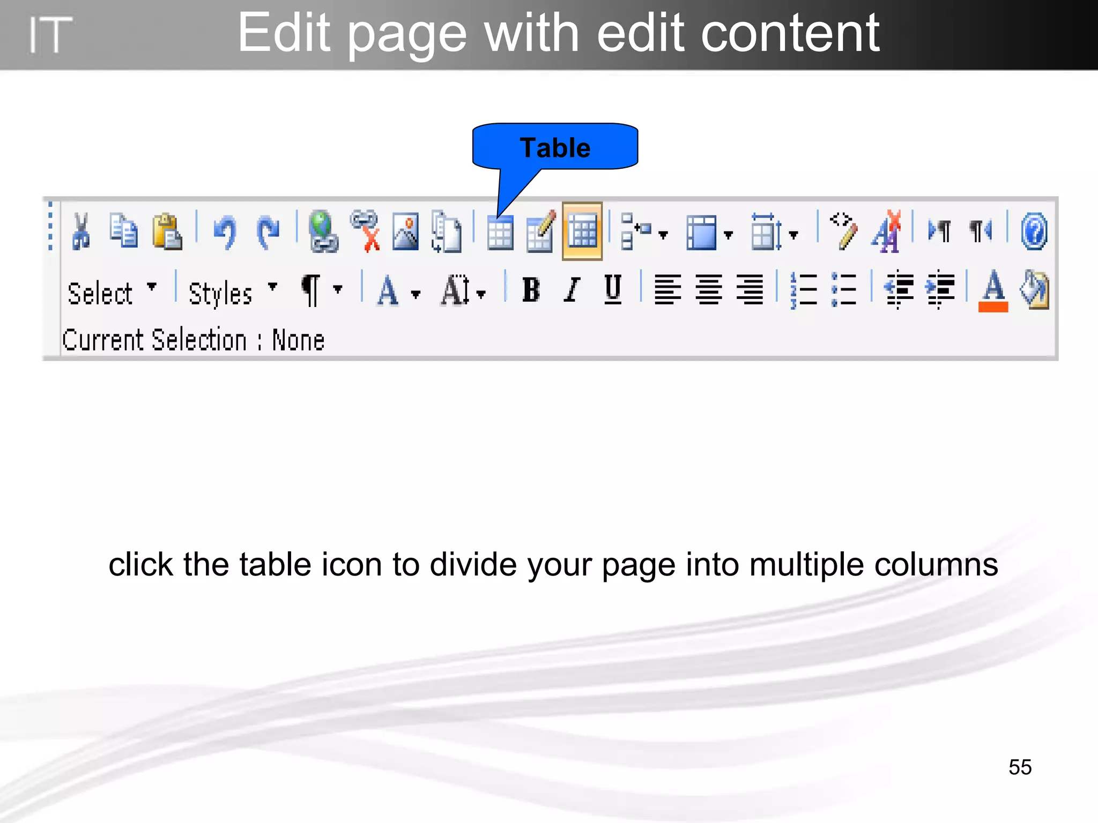Align text left

pos(667,289)
